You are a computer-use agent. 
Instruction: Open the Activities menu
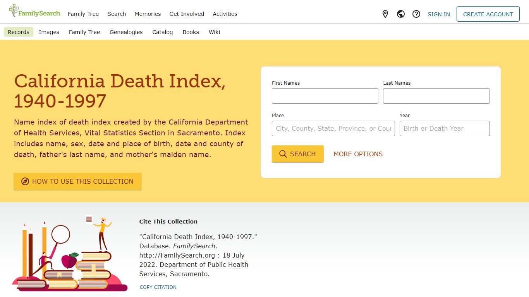(225, 14)
